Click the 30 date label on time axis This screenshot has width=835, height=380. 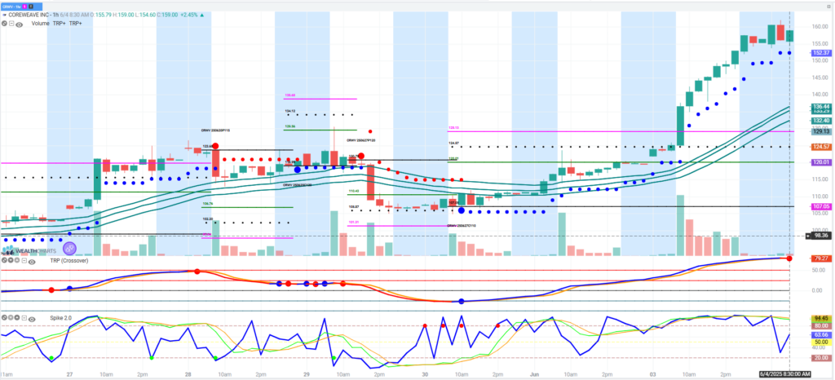(425, 374)
